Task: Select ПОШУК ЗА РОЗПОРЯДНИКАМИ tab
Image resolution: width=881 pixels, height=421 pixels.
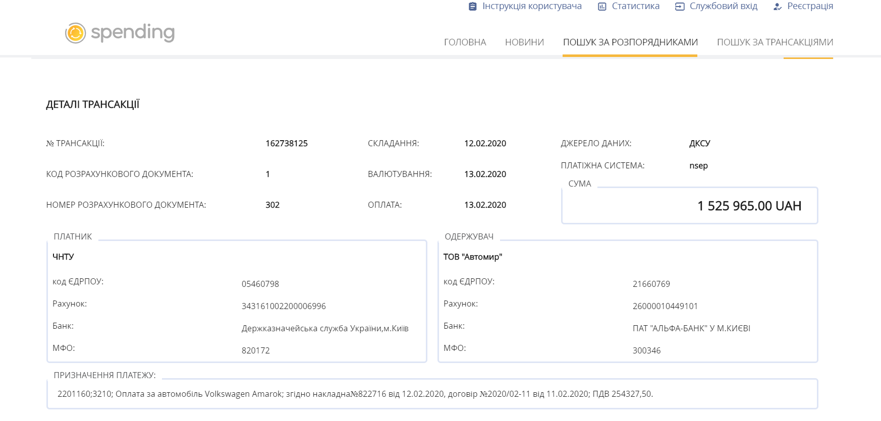Action: (x=630, y=42)
